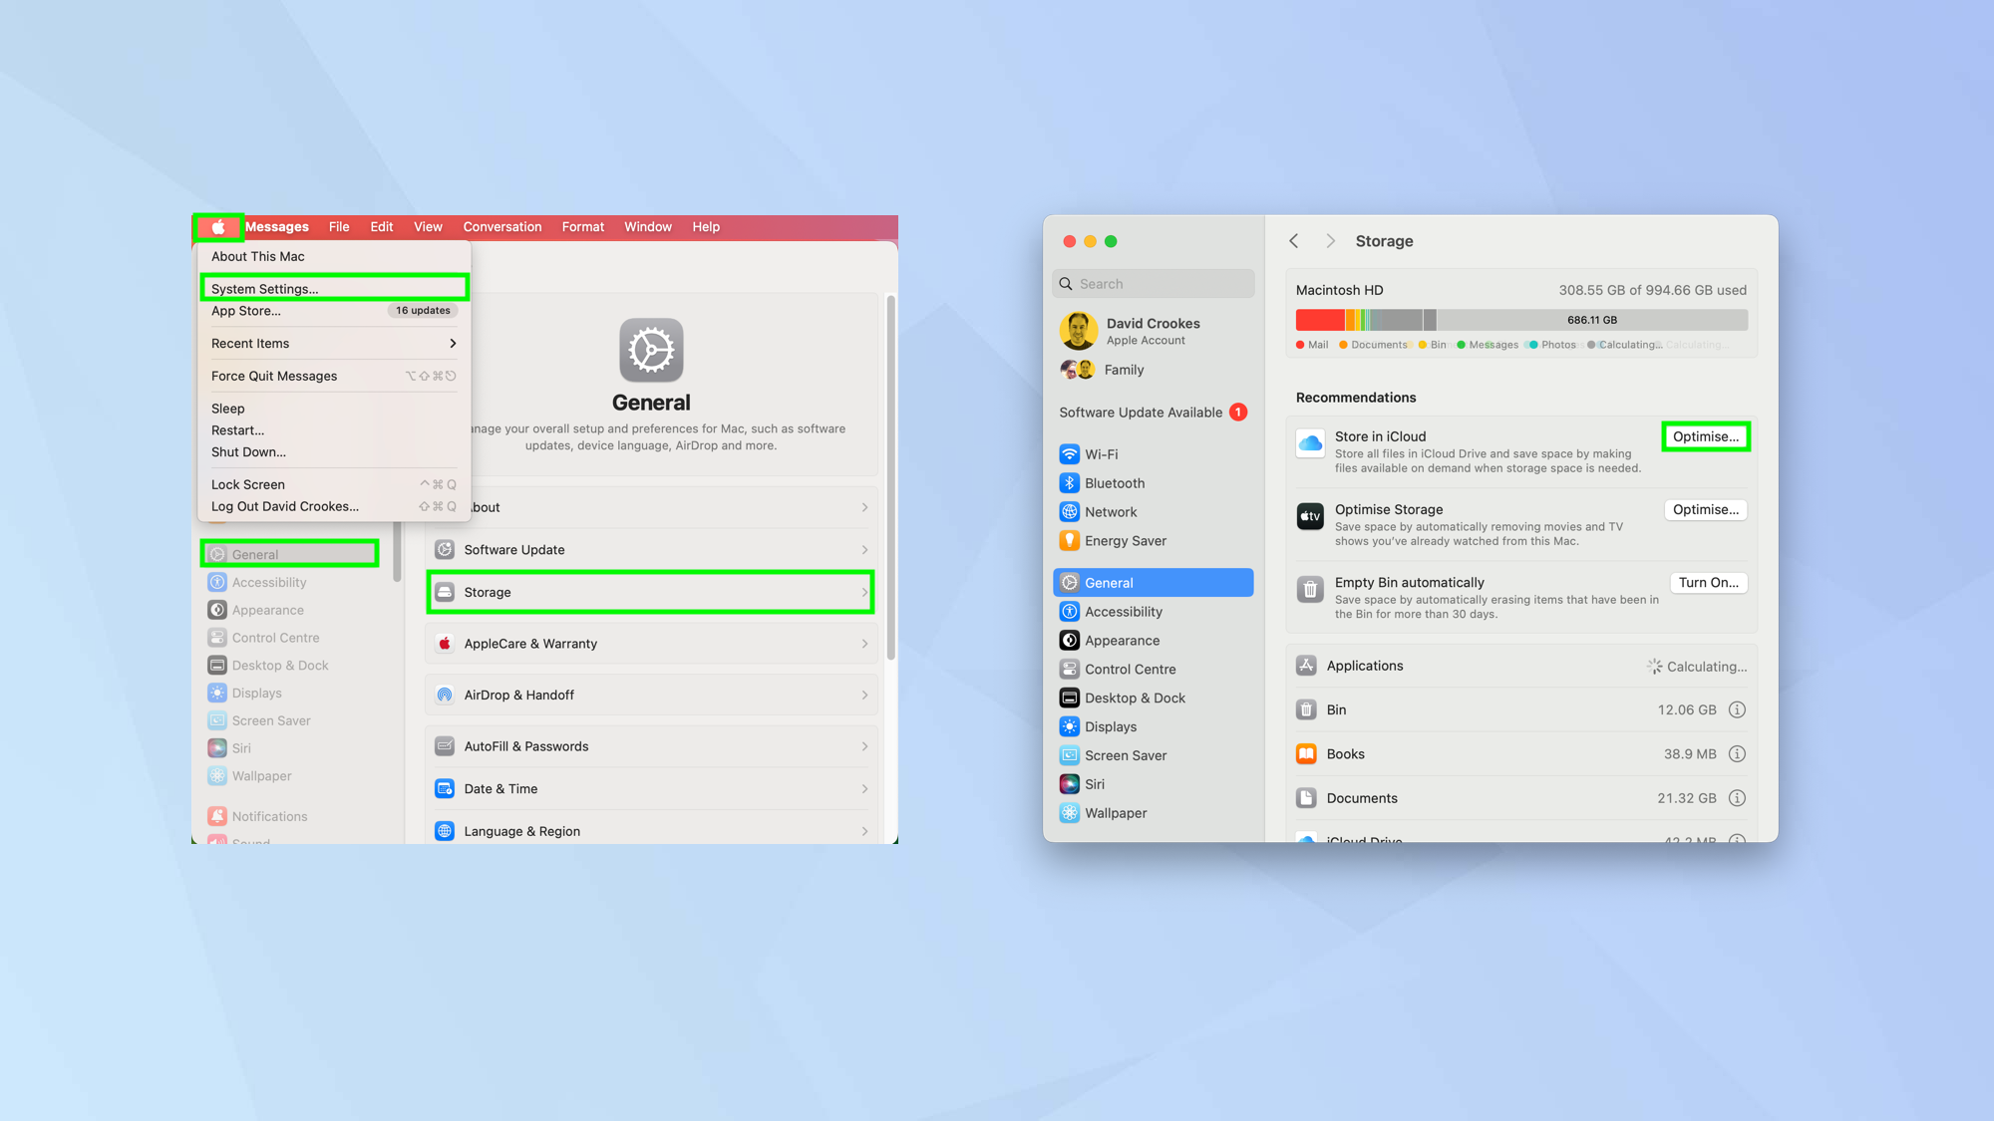The height and width of the screenshot is (1121, 1994).
Task: Select System Settings from the Apple menu
Action: click(x=263, y=288)
